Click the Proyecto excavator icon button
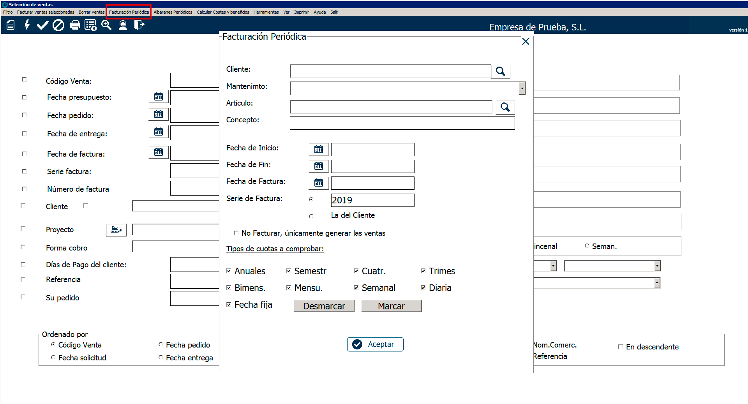This screenshot has width=748, height=404. (116, 230)
